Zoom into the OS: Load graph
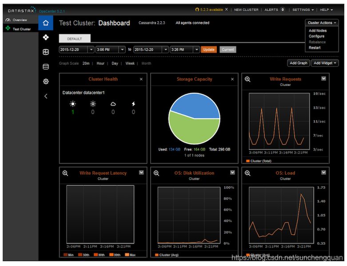Screen dimensions: 347x266 [x=247, y=173]
